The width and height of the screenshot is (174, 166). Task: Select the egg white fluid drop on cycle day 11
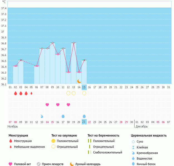(x=63, y=116)
